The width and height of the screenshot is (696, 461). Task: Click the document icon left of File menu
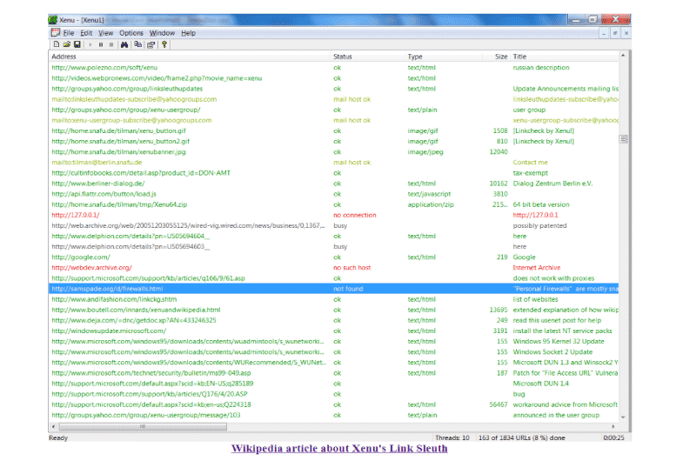click(56, 33)
